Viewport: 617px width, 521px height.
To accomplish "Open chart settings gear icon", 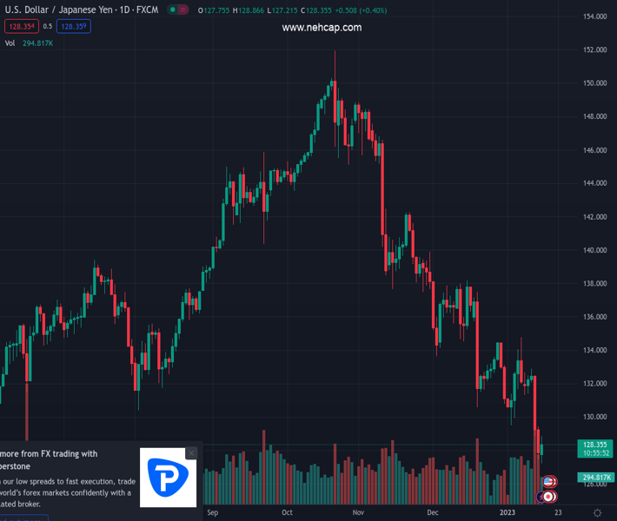I will coord(597,513).
